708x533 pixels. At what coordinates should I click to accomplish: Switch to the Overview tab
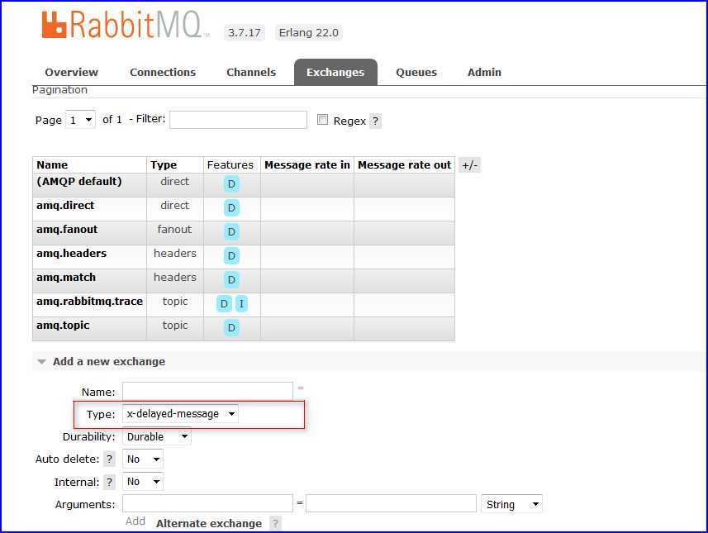coord(71,72)
